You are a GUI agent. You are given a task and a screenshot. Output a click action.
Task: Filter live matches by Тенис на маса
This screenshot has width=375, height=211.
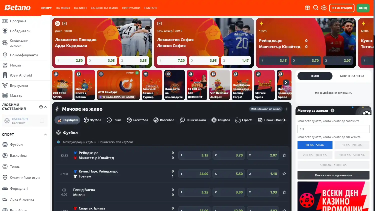pos(193,120)
